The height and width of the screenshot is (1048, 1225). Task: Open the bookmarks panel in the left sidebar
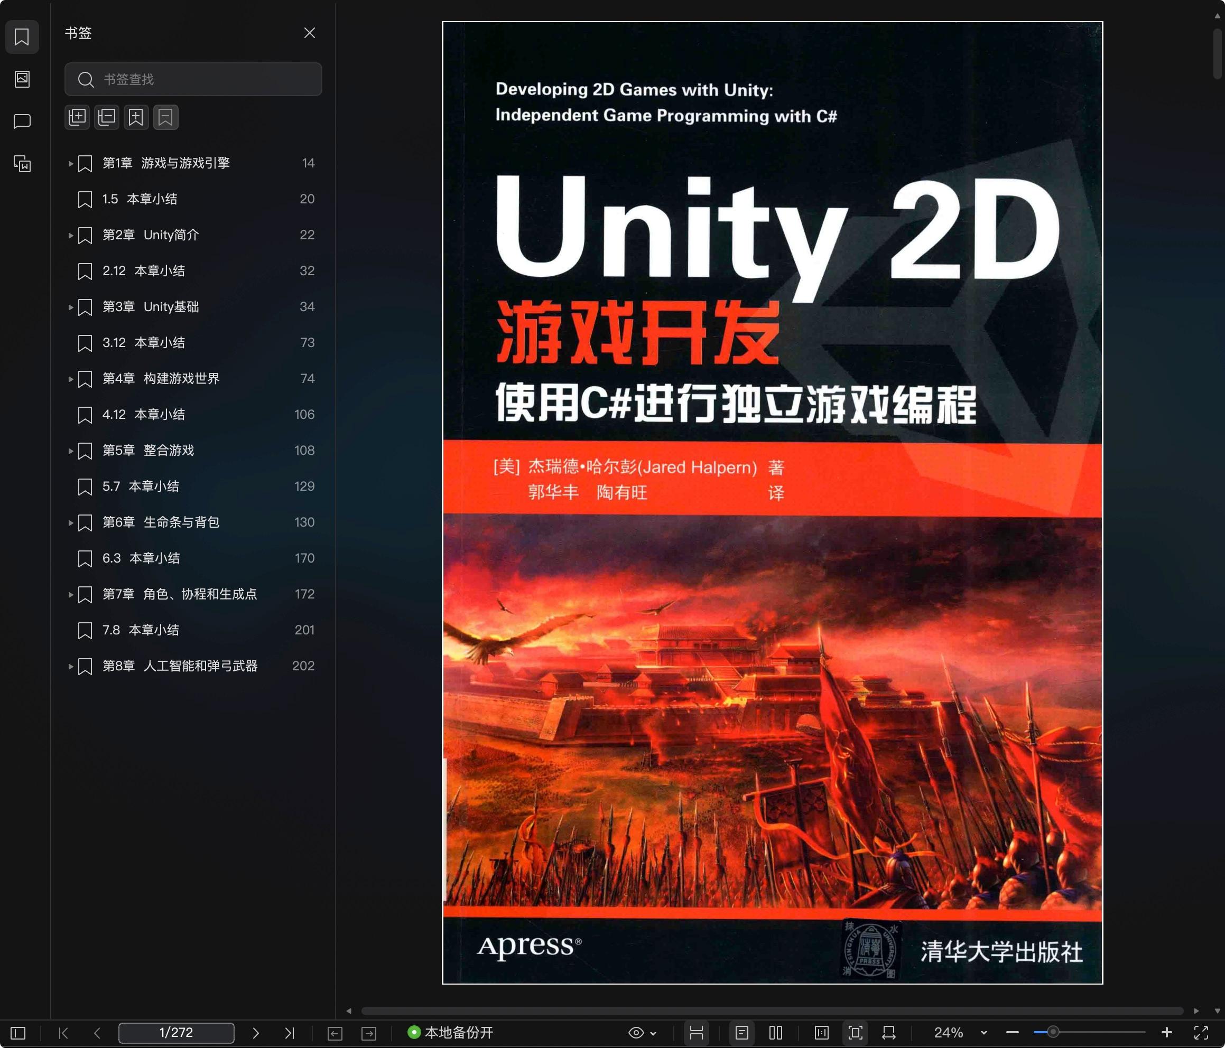[x=22, y=36]
